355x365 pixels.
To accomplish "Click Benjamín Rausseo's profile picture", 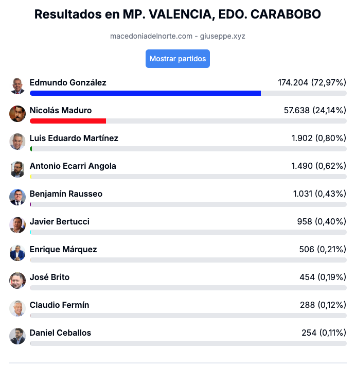I will (17, 197).
